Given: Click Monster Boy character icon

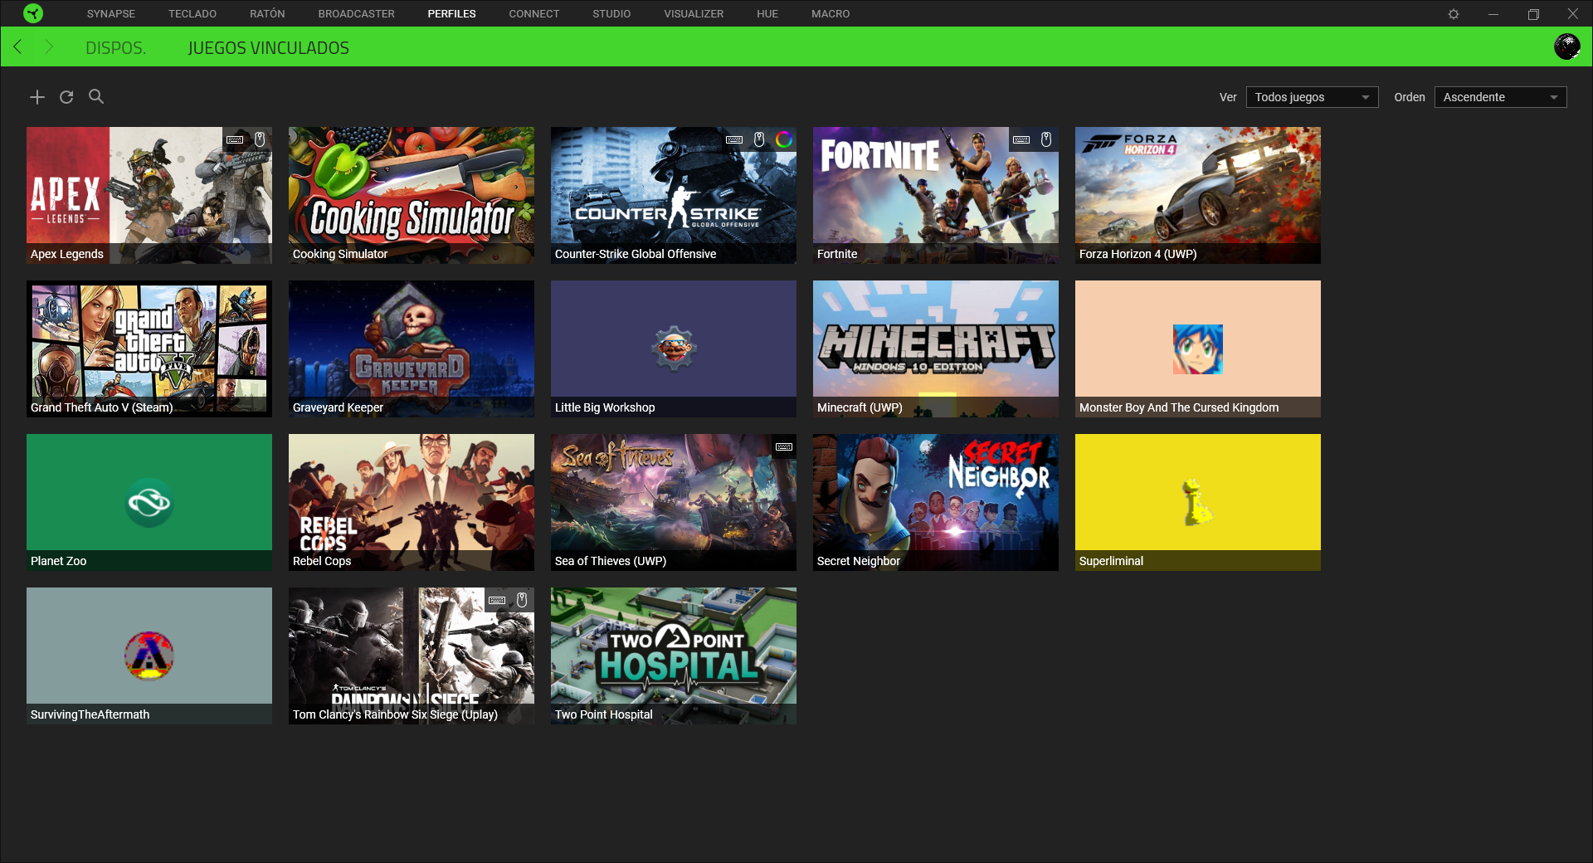Looking at the screenshot, I should point(1198,349).
